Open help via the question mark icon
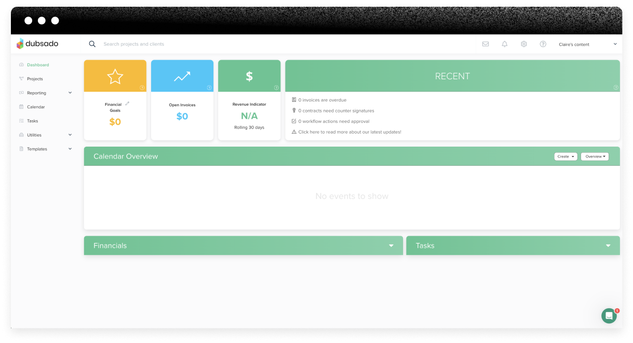 [543, 44]
